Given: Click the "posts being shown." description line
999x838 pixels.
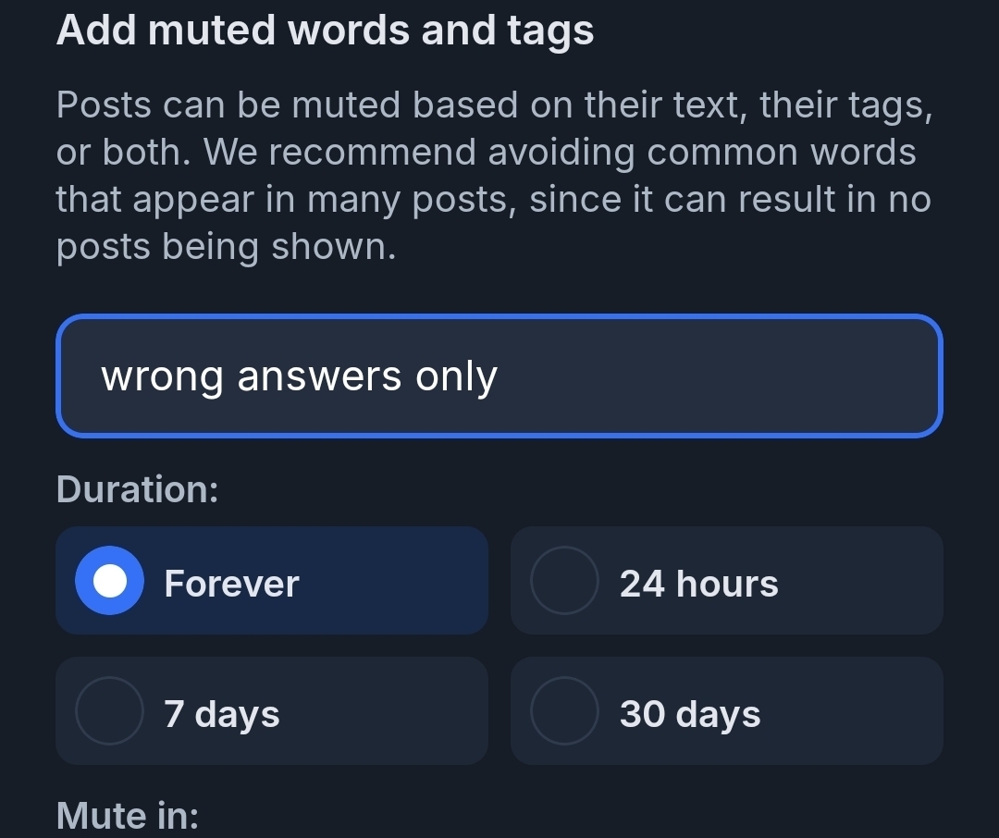Looking at the screenshot, I should click(x=226, y=246).
